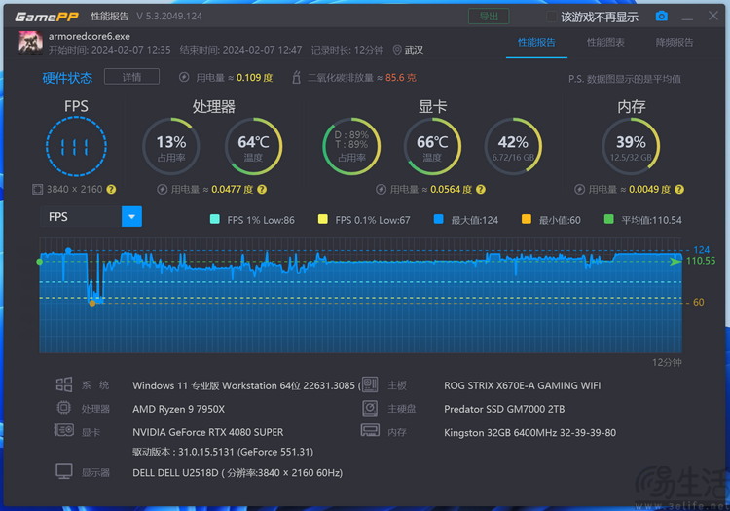Click the hard disk icon beside 主硬盘
The image size is (730, 511).
click(x=370, y=408)
